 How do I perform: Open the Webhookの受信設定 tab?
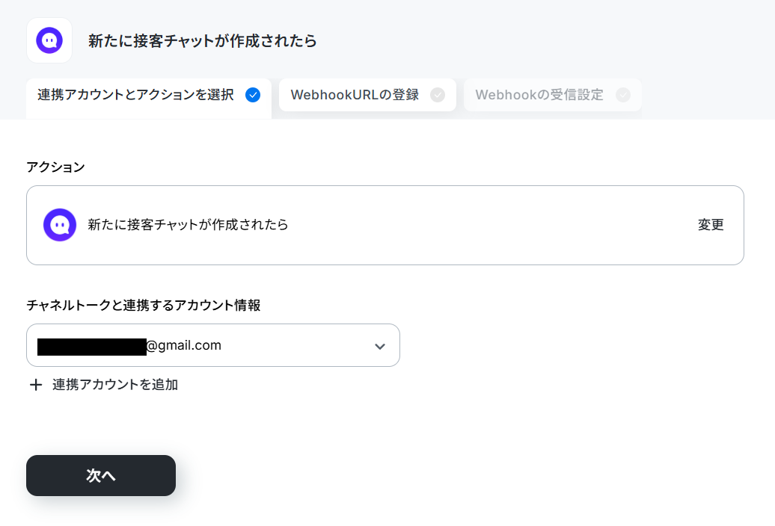552,95
